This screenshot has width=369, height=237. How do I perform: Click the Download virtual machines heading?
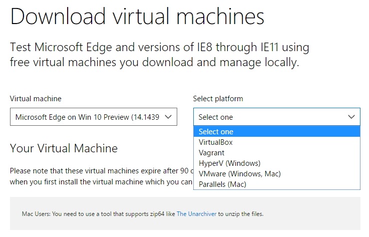click(137, 17)
